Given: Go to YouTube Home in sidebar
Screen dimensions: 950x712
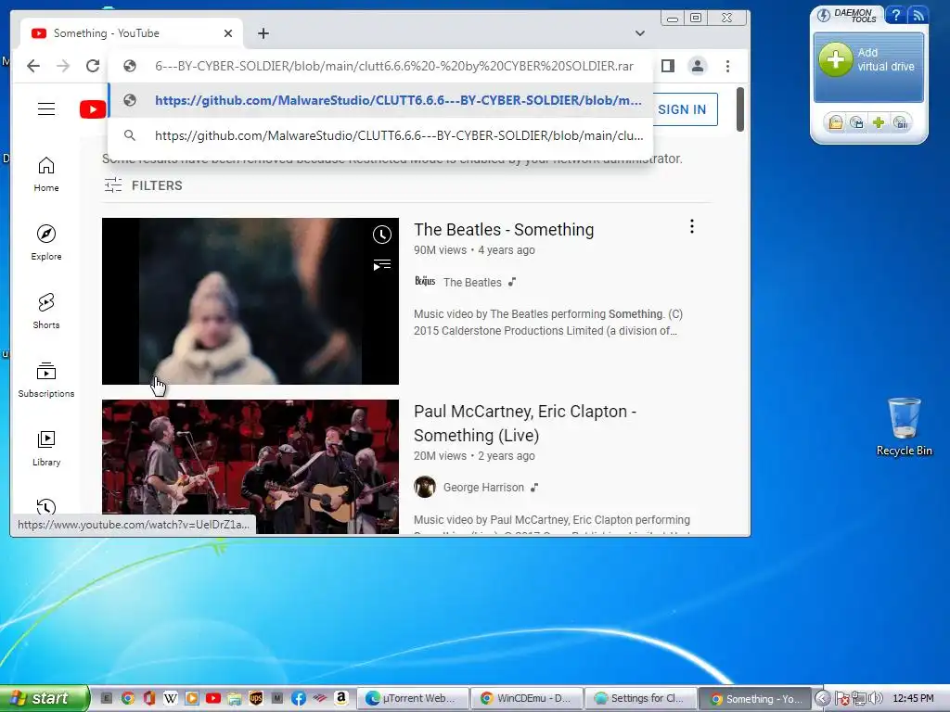Looking at the screenshot, I should point(46,174).
